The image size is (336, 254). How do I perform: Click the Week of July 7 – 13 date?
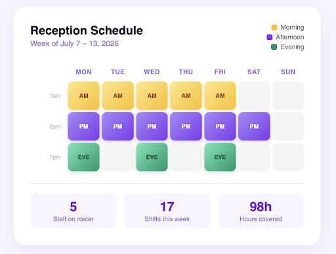coord(74,43)
